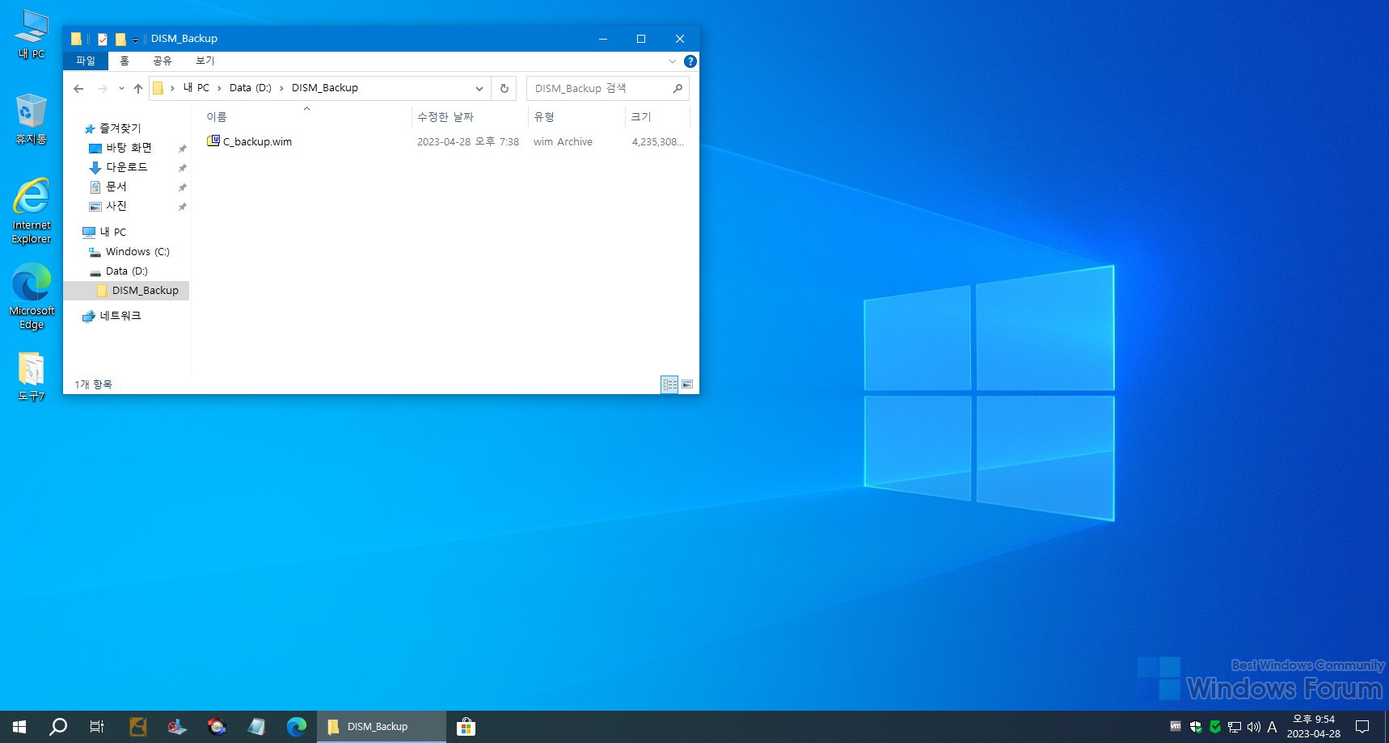1389x743 pixels.
Task: Click the back navigation arrow
Action: click(78, 89)
